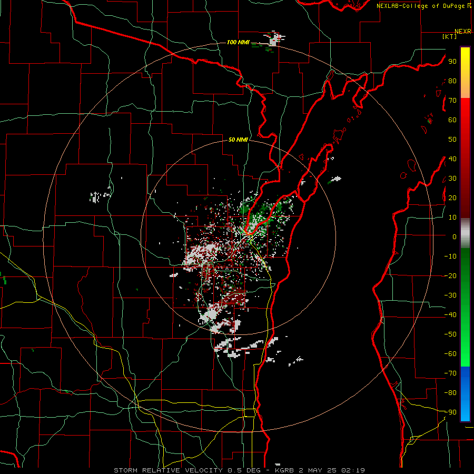This screenshot has width=474, height=474.
Task: Click the positive 30 value on velocity scale
Action: (x=452, y=179)
